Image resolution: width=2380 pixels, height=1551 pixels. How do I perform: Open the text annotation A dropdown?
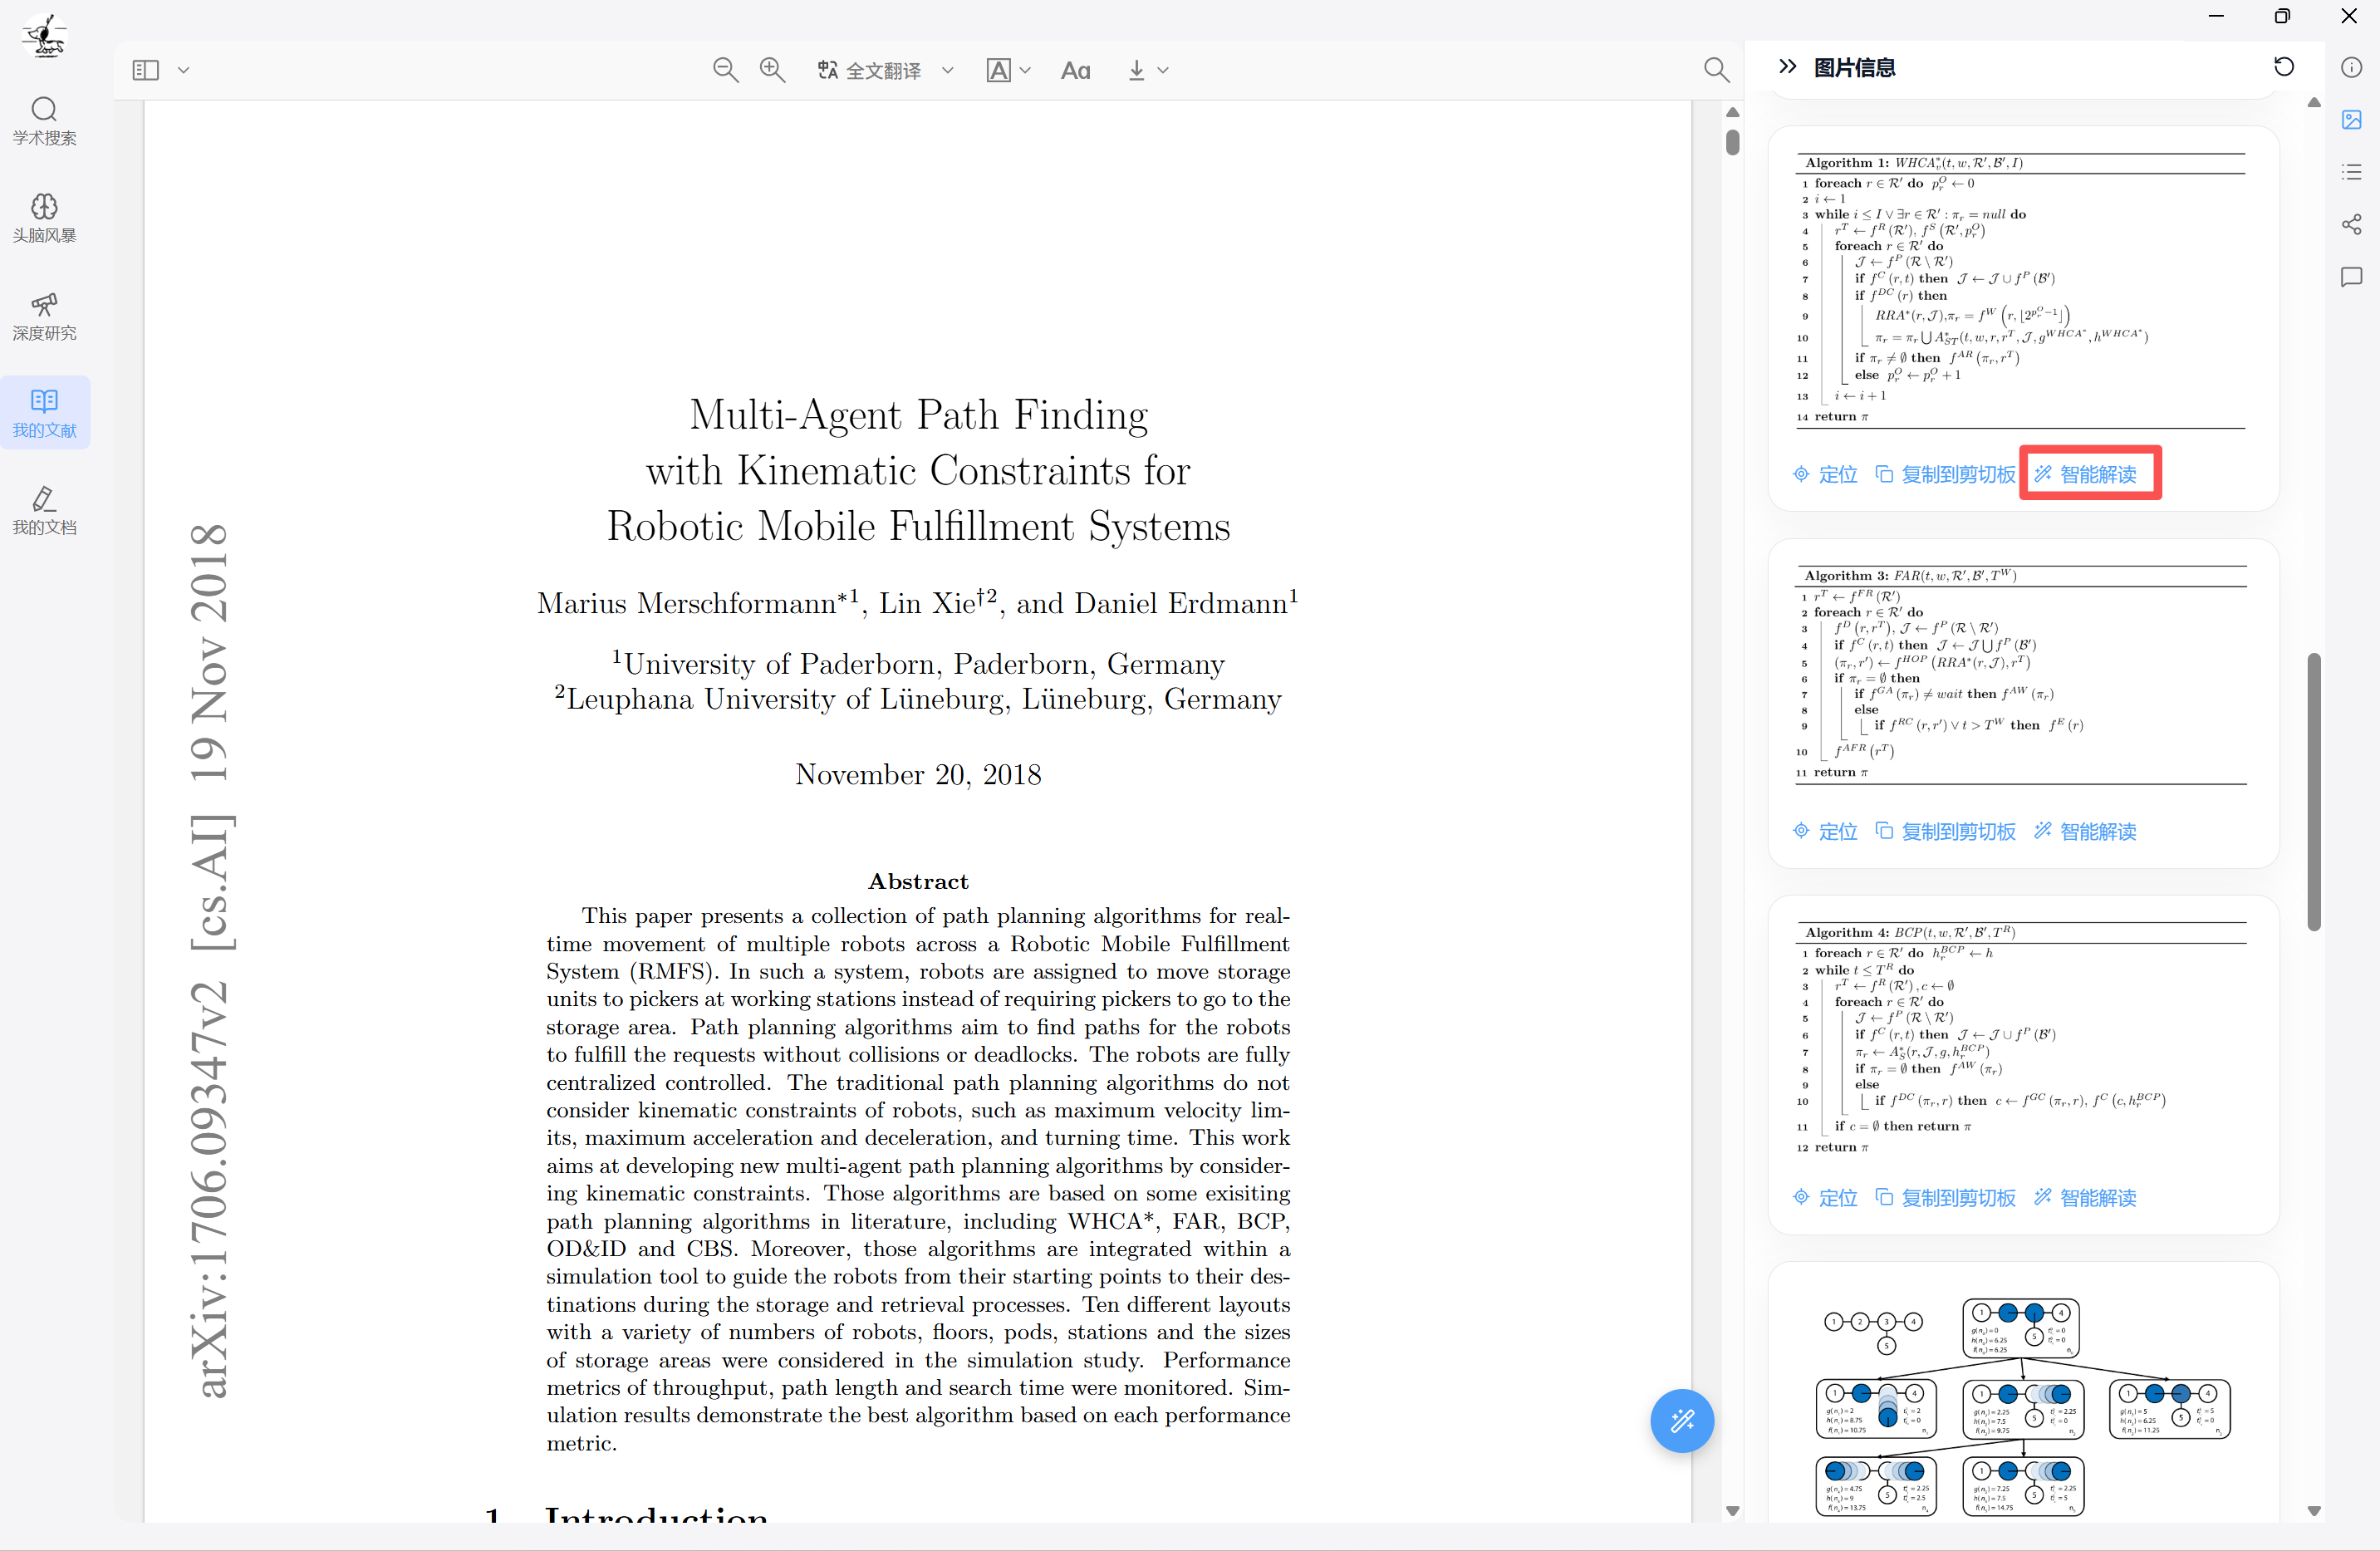click(x=1008, y=70)
